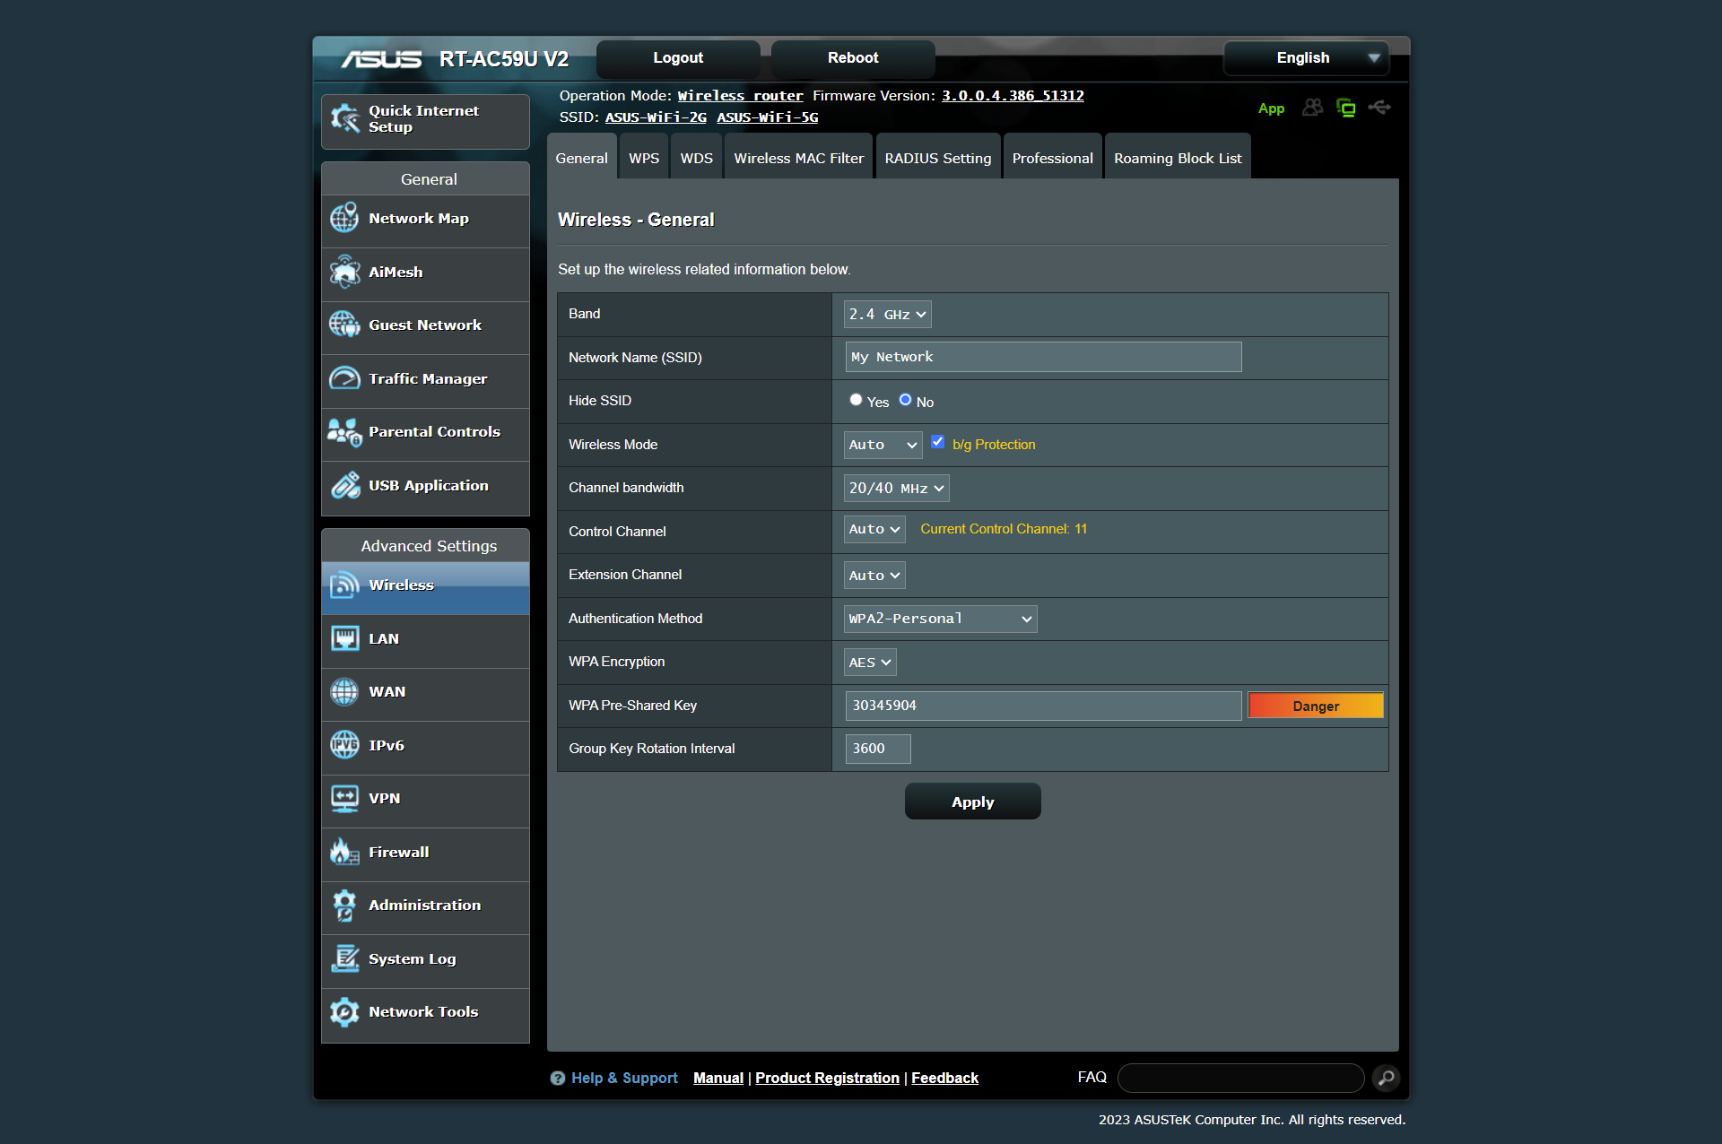
Task: Click the Danger password strength bar
Action: [x=1316, y=706]
